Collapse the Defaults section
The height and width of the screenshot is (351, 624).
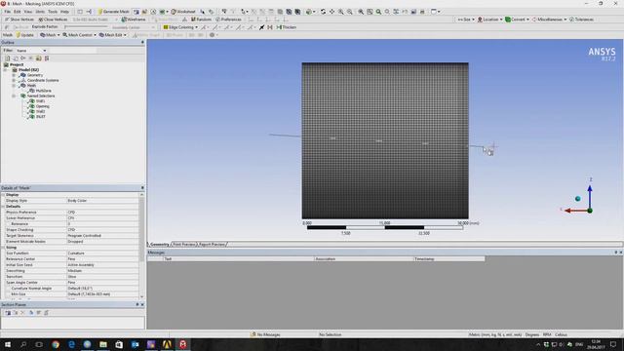tap(3, 207)
